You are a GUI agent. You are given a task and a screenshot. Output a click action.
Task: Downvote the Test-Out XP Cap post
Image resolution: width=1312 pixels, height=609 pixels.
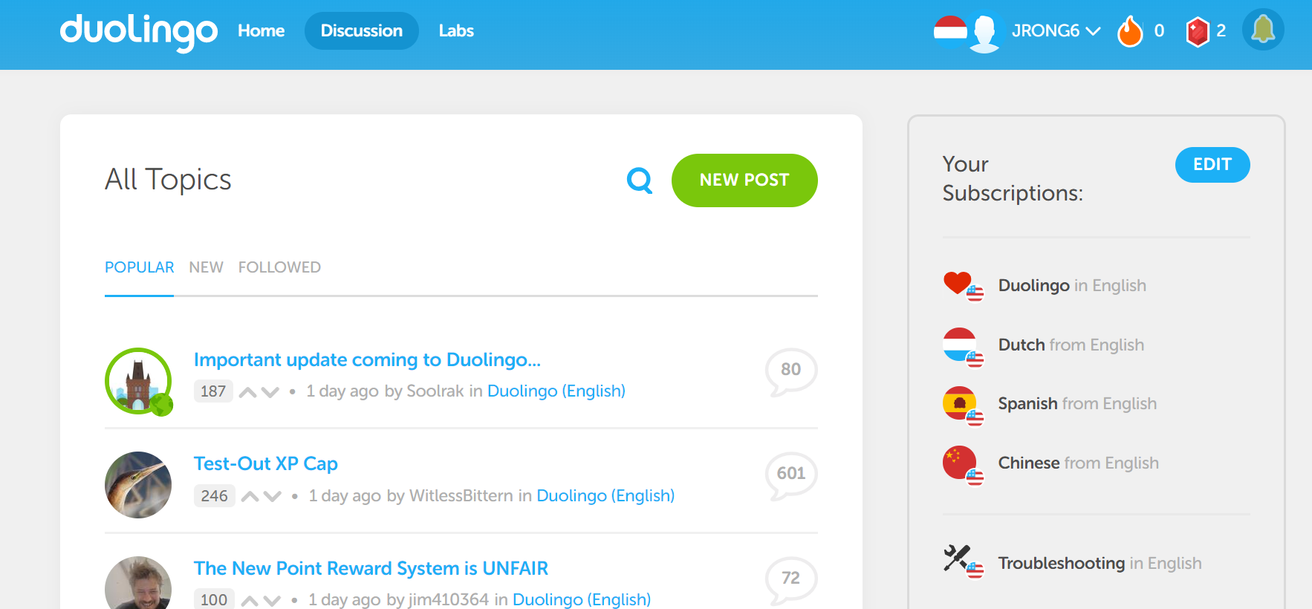(x=273, y=496)
